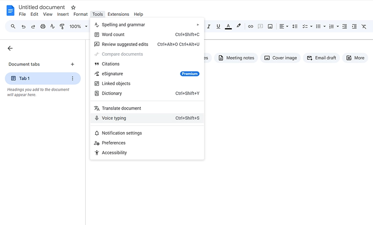Click the checklist icon
The height and width of the screenshot is (225, 373).
point(305,27)
